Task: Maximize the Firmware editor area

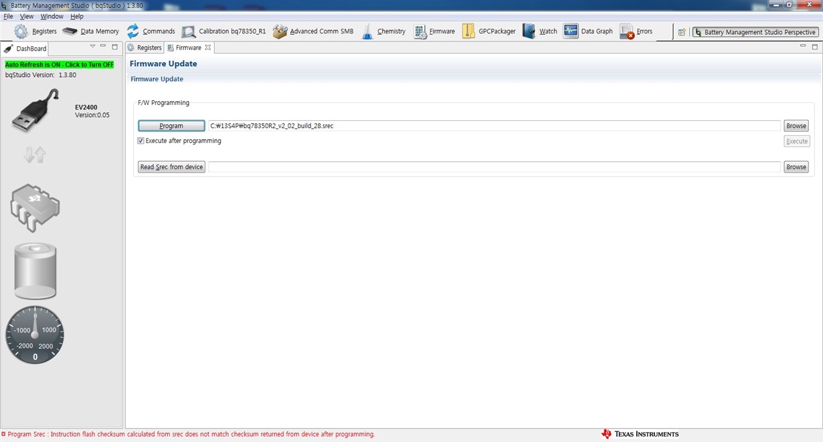Action: (814, 46)
